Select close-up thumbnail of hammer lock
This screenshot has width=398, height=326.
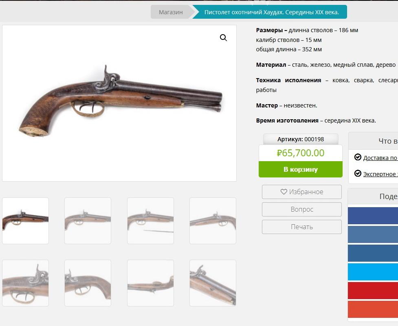click(x=25, y=283)
